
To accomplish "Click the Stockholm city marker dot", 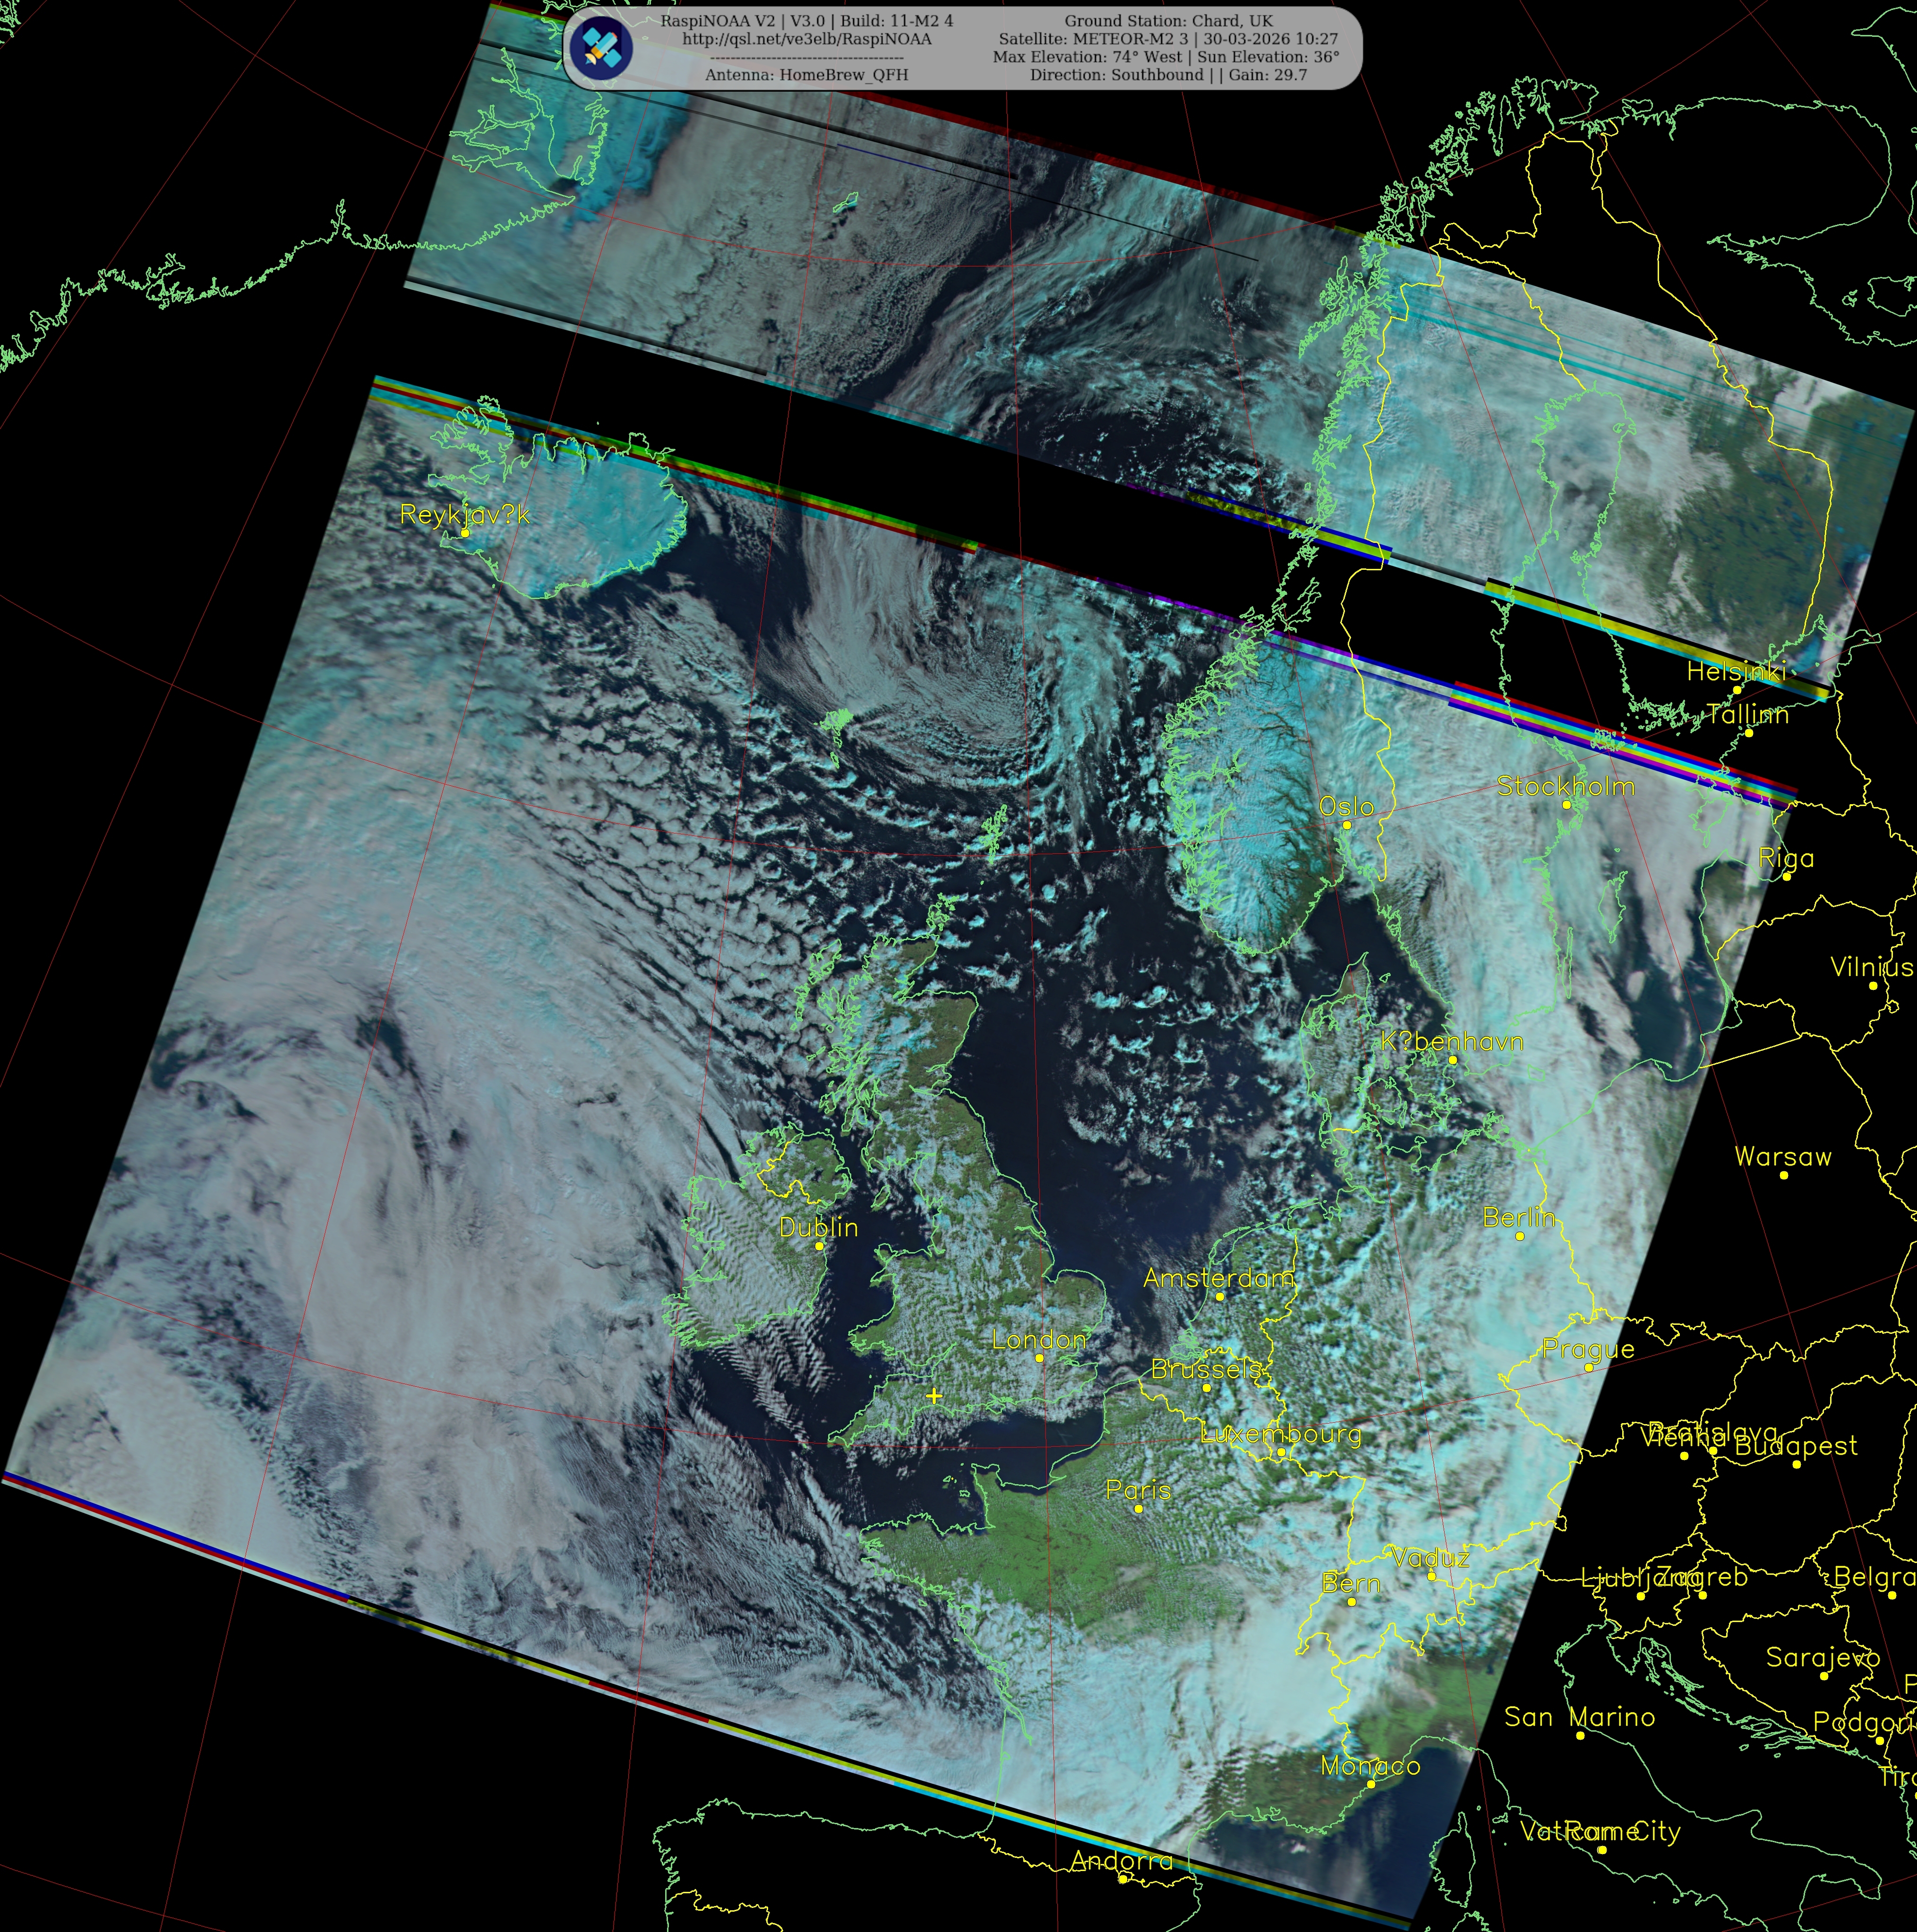I will coord(1566,805).
